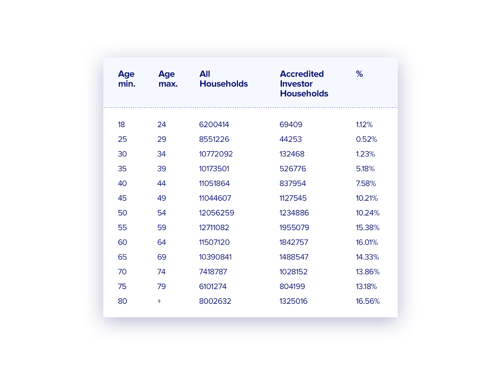This screenshot has width=490, height=368.
Task: Select the "All Households" column header
Action: 224,79
